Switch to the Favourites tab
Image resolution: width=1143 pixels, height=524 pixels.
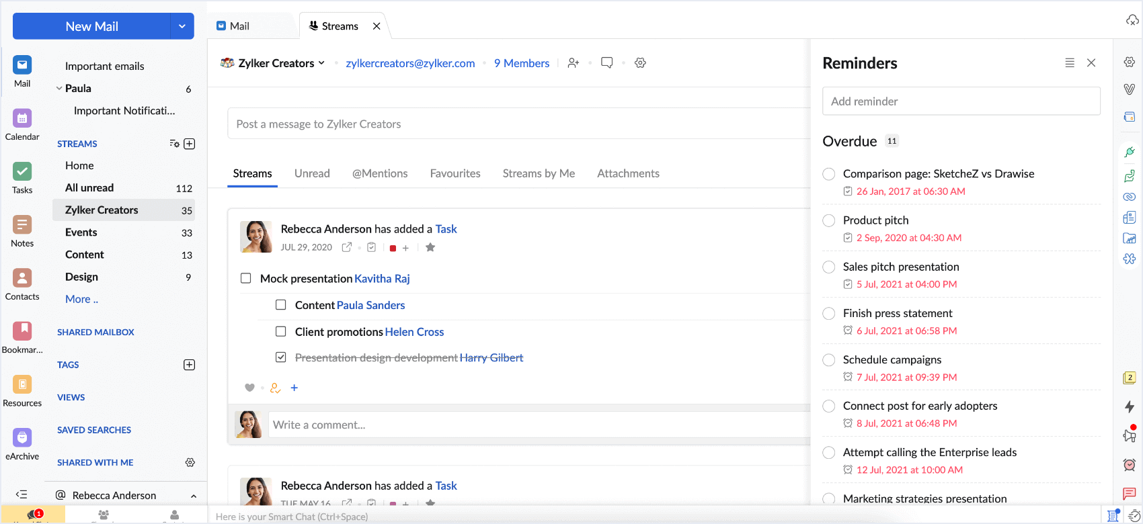(455, 173)
